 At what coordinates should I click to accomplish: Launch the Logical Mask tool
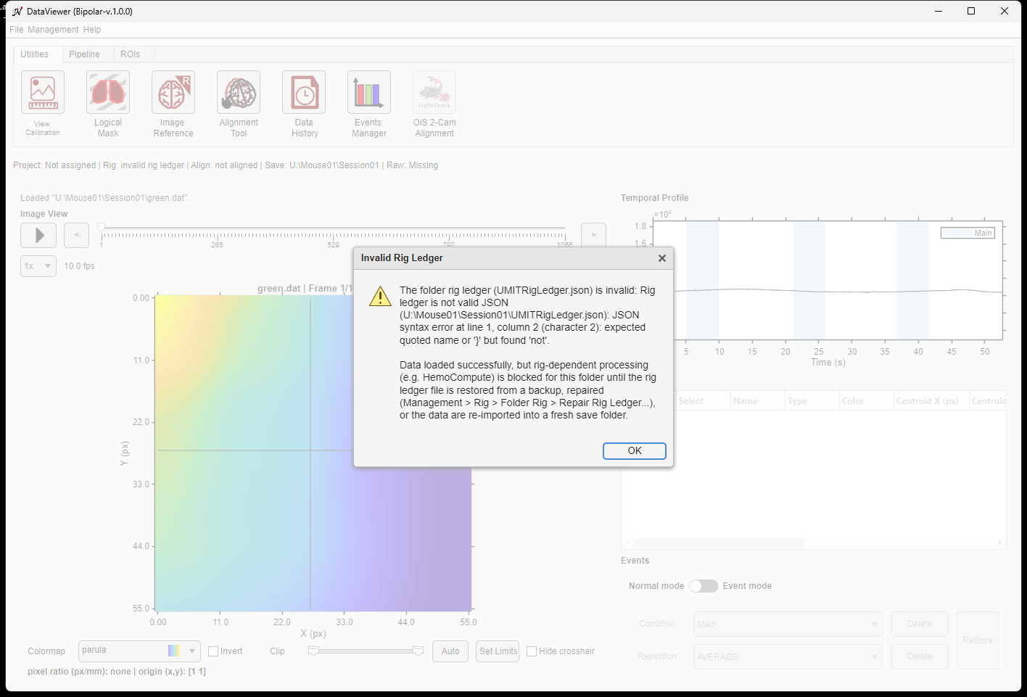click(108, 92)
